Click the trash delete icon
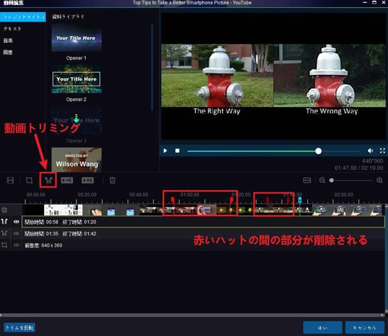Image resolution: width=388 pixels, height=336 pixels. click(113, 180)
